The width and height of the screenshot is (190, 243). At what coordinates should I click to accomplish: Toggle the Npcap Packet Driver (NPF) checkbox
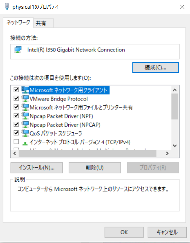click(16, 115)
